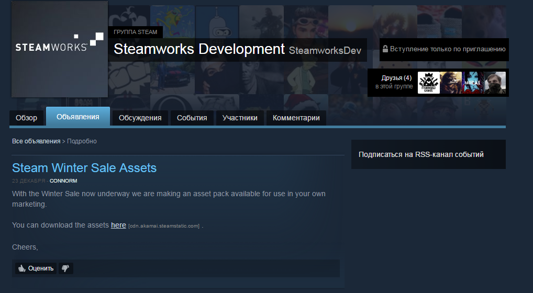Click the Cheers, closing text
533x293 pixels.
coord(25,247)
